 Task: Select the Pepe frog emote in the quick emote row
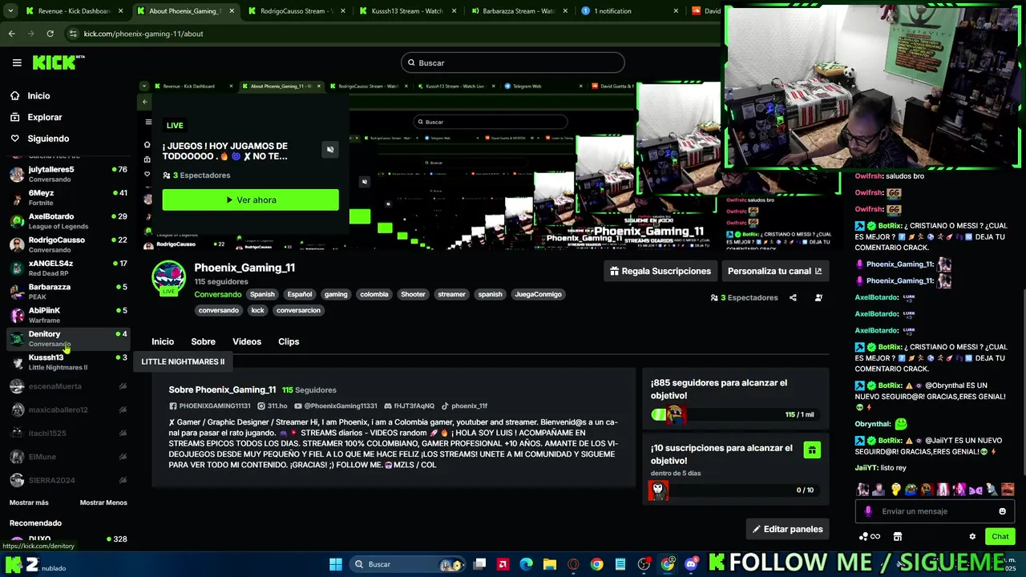(911, 489)
